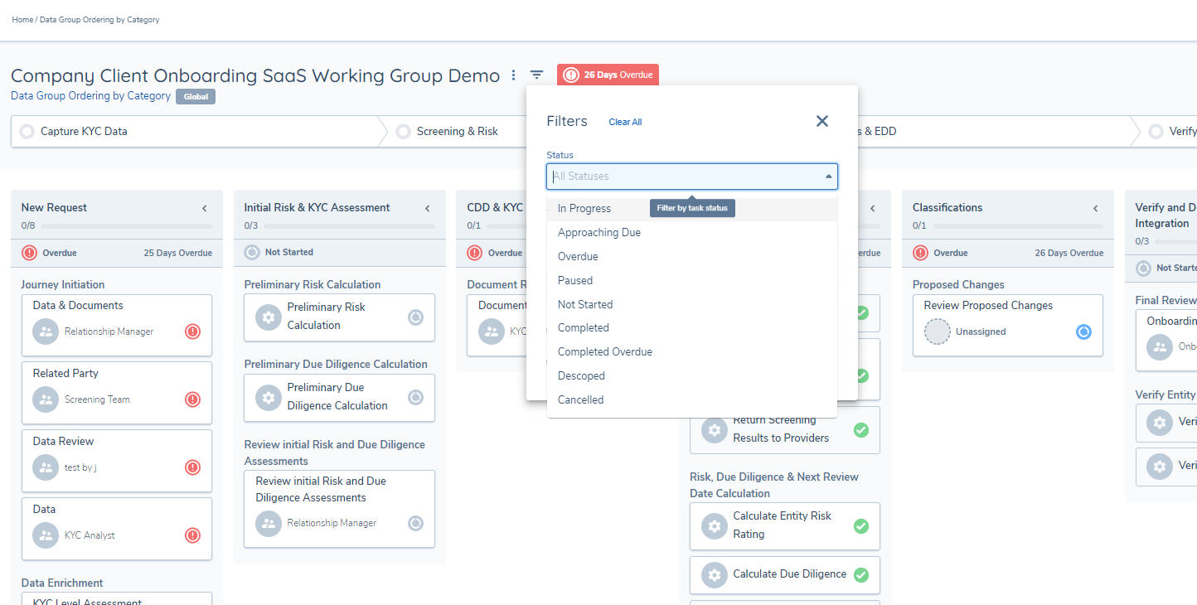Select Approaching Due status option
The image size is (1197, 605).
click(x=692, y=233)
